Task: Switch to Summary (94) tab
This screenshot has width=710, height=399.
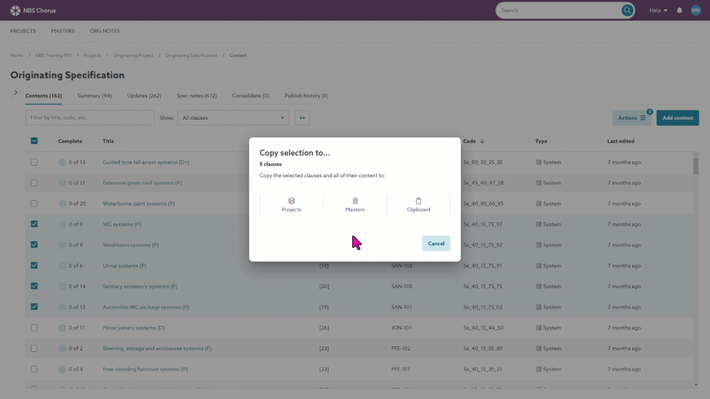Action: click(x=94, y=96)
